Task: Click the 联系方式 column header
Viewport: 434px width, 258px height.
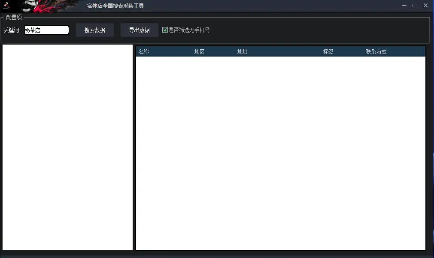Action: 376,52
